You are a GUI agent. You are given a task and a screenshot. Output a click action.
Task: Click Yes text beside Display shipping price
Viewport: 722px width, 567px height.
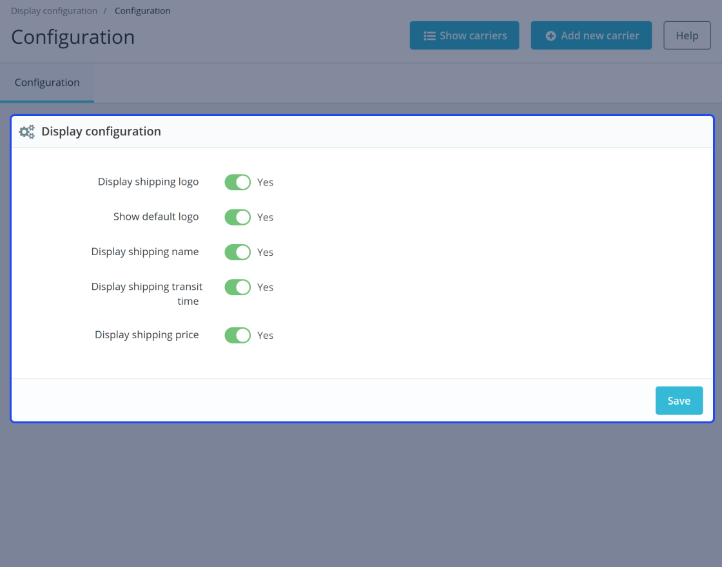pos(265,336)
